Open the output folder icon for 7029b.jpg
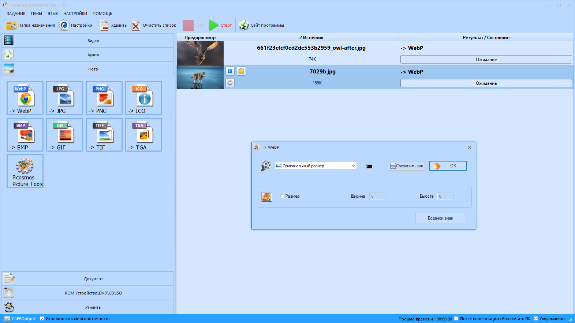Image resolution: width=575 pixels, height=323 pixels. 241,71
